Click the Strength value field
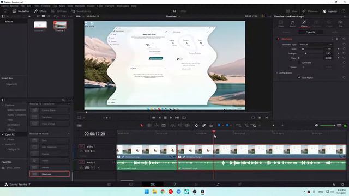The height and width of the screenshot is (196, 349). coord(328,53)
